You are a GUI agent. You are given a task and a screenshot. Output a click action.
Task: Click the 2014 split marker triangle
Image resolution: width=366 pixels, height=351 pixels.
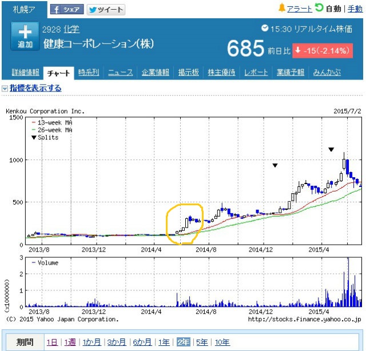(275, 165)
